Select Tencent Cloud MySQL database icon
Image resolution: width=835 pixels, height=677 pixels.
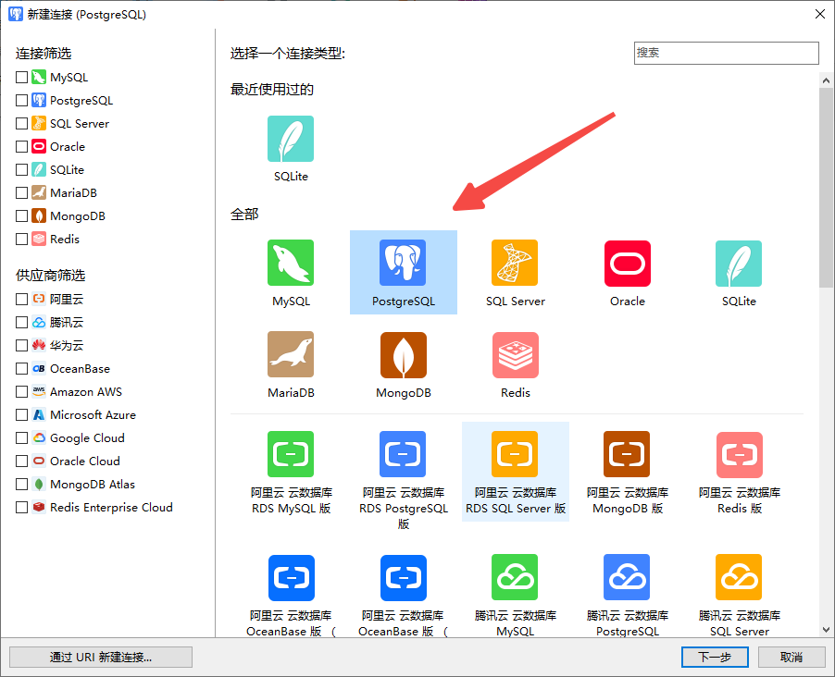(515, 577)
